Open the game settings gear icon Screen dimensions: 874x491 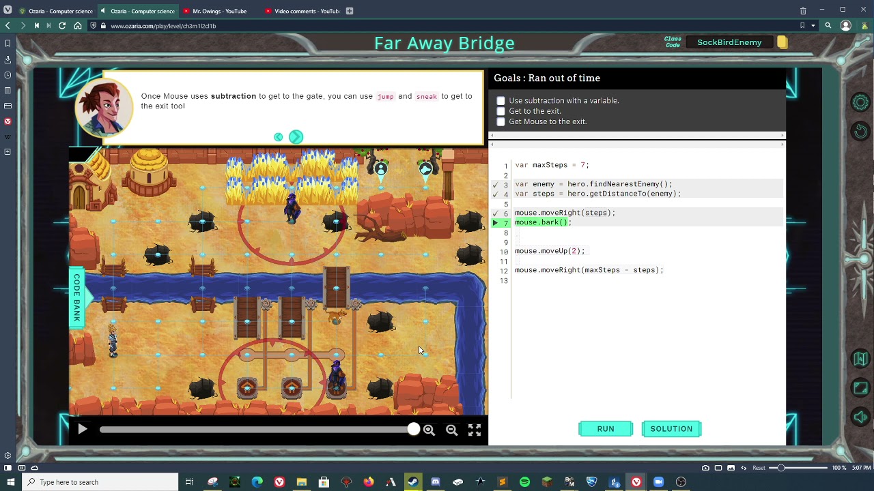click(x=860, y=102)
